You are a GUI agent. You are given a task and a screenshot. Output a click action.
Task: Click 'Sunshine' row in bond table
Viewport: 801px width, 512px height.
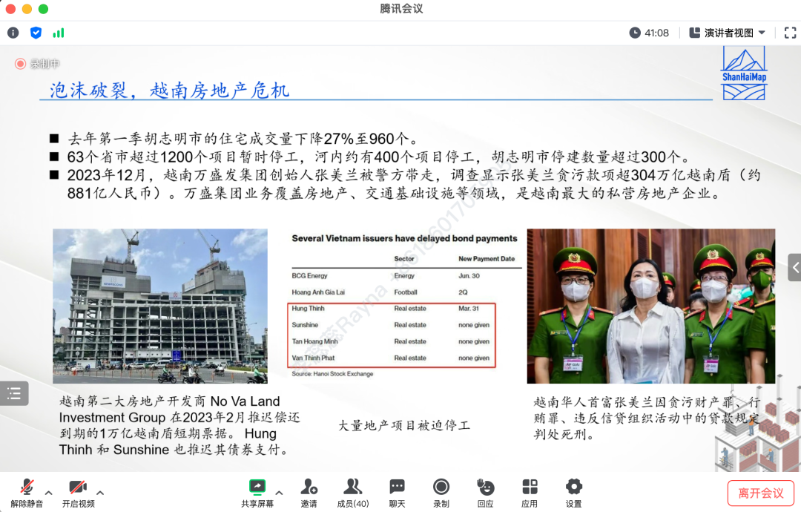coord(392,325)
